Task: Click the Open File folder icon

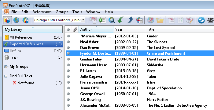Action: [x=160, y=20]
